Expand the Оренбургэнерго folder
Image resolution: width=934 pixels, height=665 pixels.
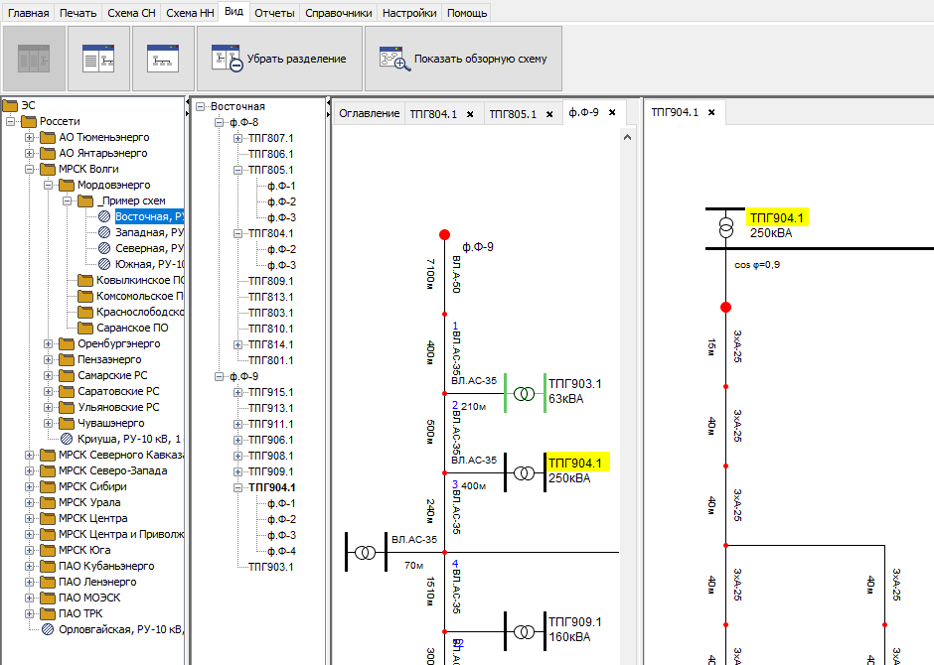pyautogui.click(x=49, y=343)
